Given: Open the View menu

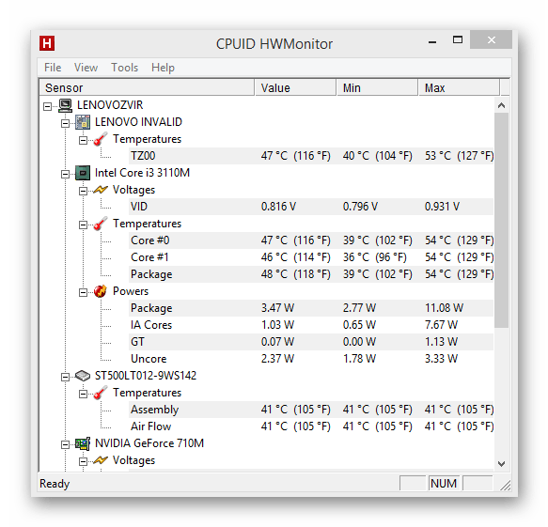Looking at the screenshot, I should point(86,68).
